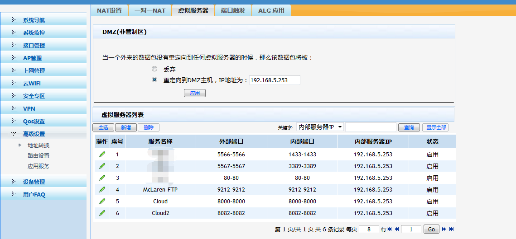Click 新增 to add a virtual server
The width and height of the screenshot is (516, 239).
126,128
